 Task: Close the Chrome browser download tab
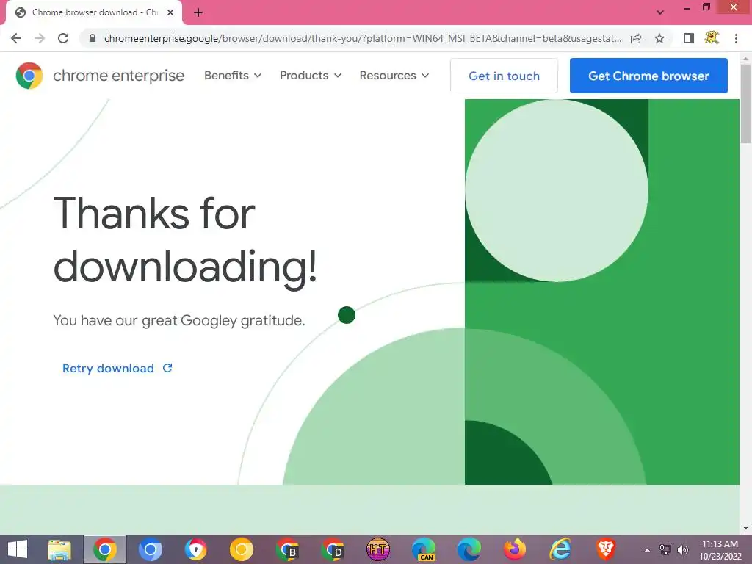tap(170, 12)
